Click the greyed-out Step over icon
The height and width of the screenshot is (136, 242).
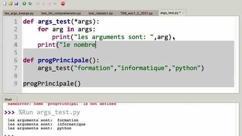click(38, 3)
